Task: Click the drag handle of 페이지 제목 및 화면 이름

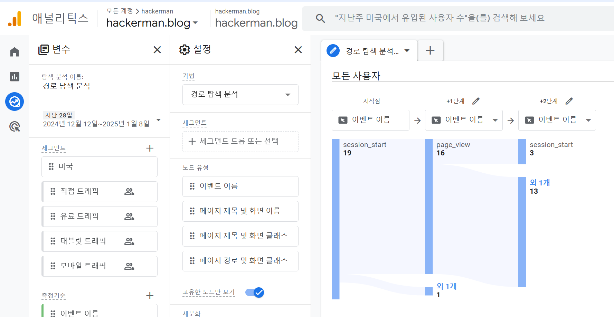Action: pyautogui.click(x=192, y=211)
